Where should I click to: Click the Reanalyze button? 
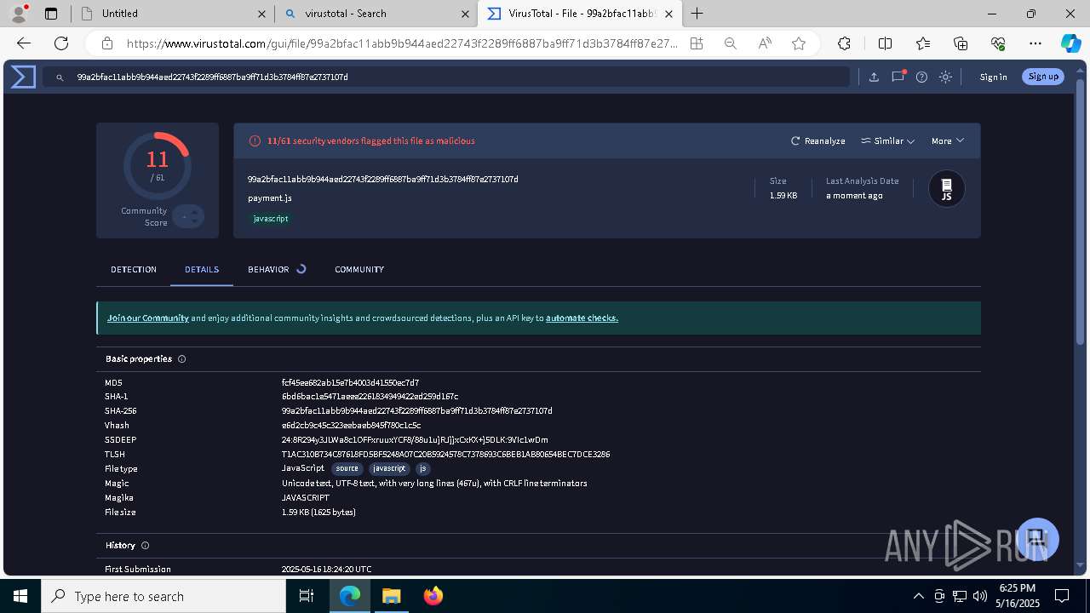817,140
